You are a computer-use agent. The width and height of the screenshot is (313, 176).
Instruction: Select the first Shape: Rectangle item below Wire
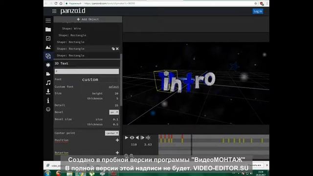point(72,35)
